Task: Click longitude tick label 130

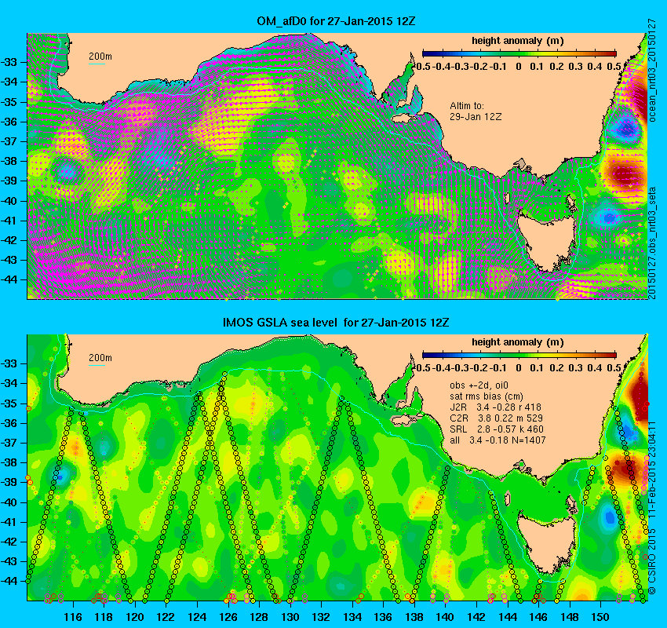Action: pyautogui.click(x=290, y=617)
